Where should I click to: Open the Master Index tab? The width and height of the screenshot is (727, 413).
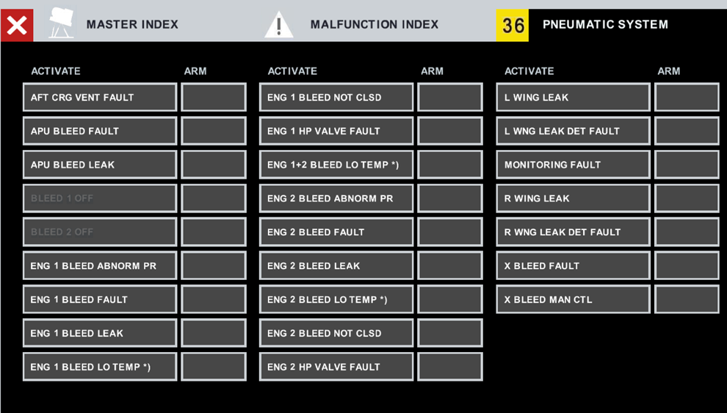click(x=132, y=24)
